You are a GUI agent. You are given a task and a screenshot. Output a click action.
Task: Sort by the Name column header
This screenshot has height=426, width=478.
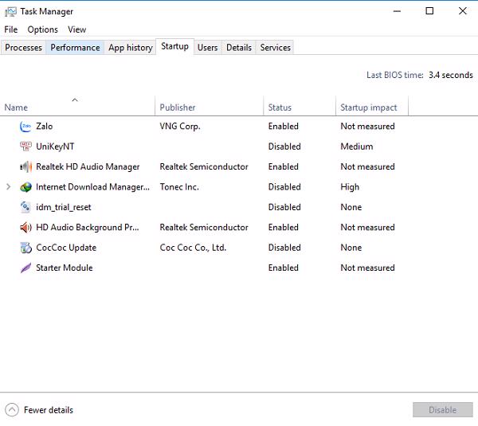point(77,107)
